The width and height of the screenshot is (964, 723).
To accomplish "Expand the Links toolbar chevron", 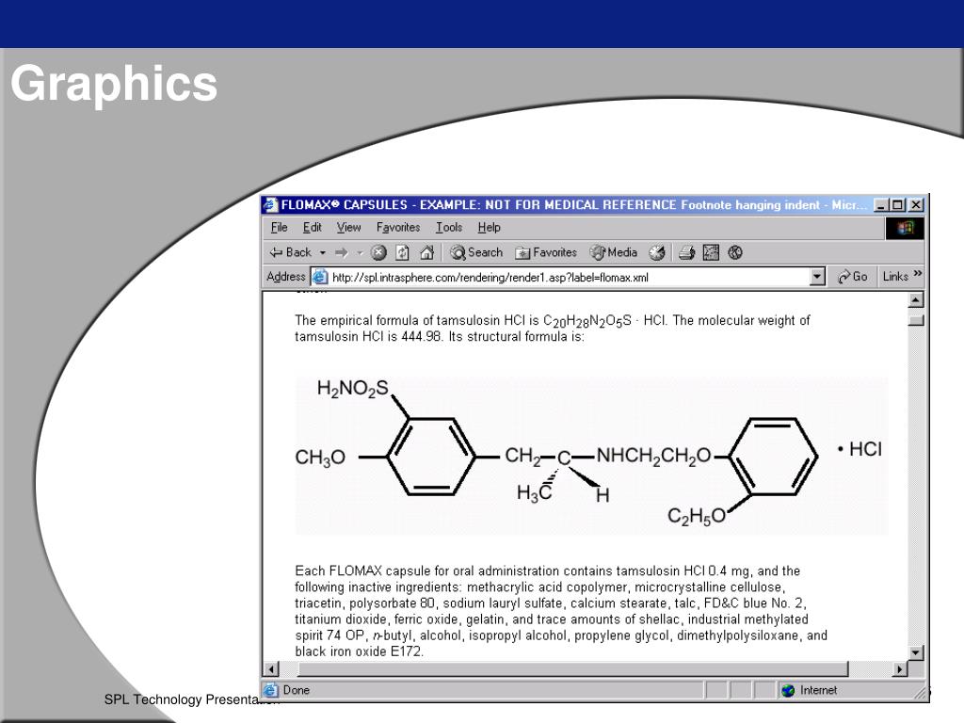I will (918, 274).
